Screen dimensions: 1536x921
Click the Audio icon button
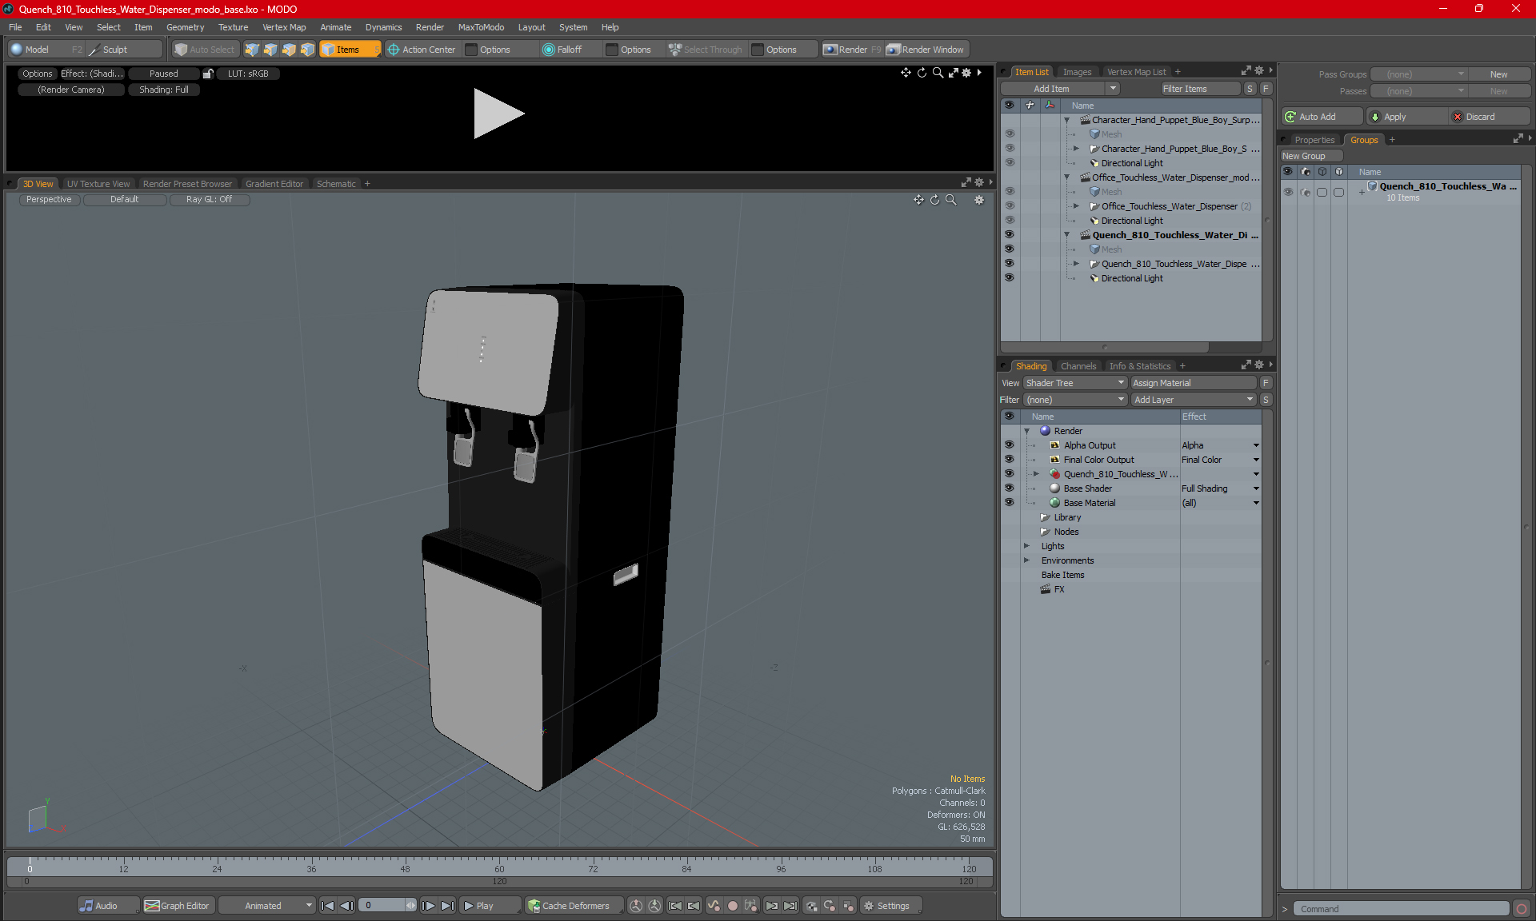click(x=99, y=906)
